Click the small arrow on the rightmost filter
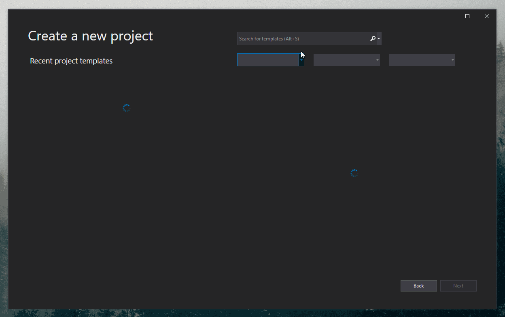The height and width of the screenshot is (317, 505). [x=452, y=60]
